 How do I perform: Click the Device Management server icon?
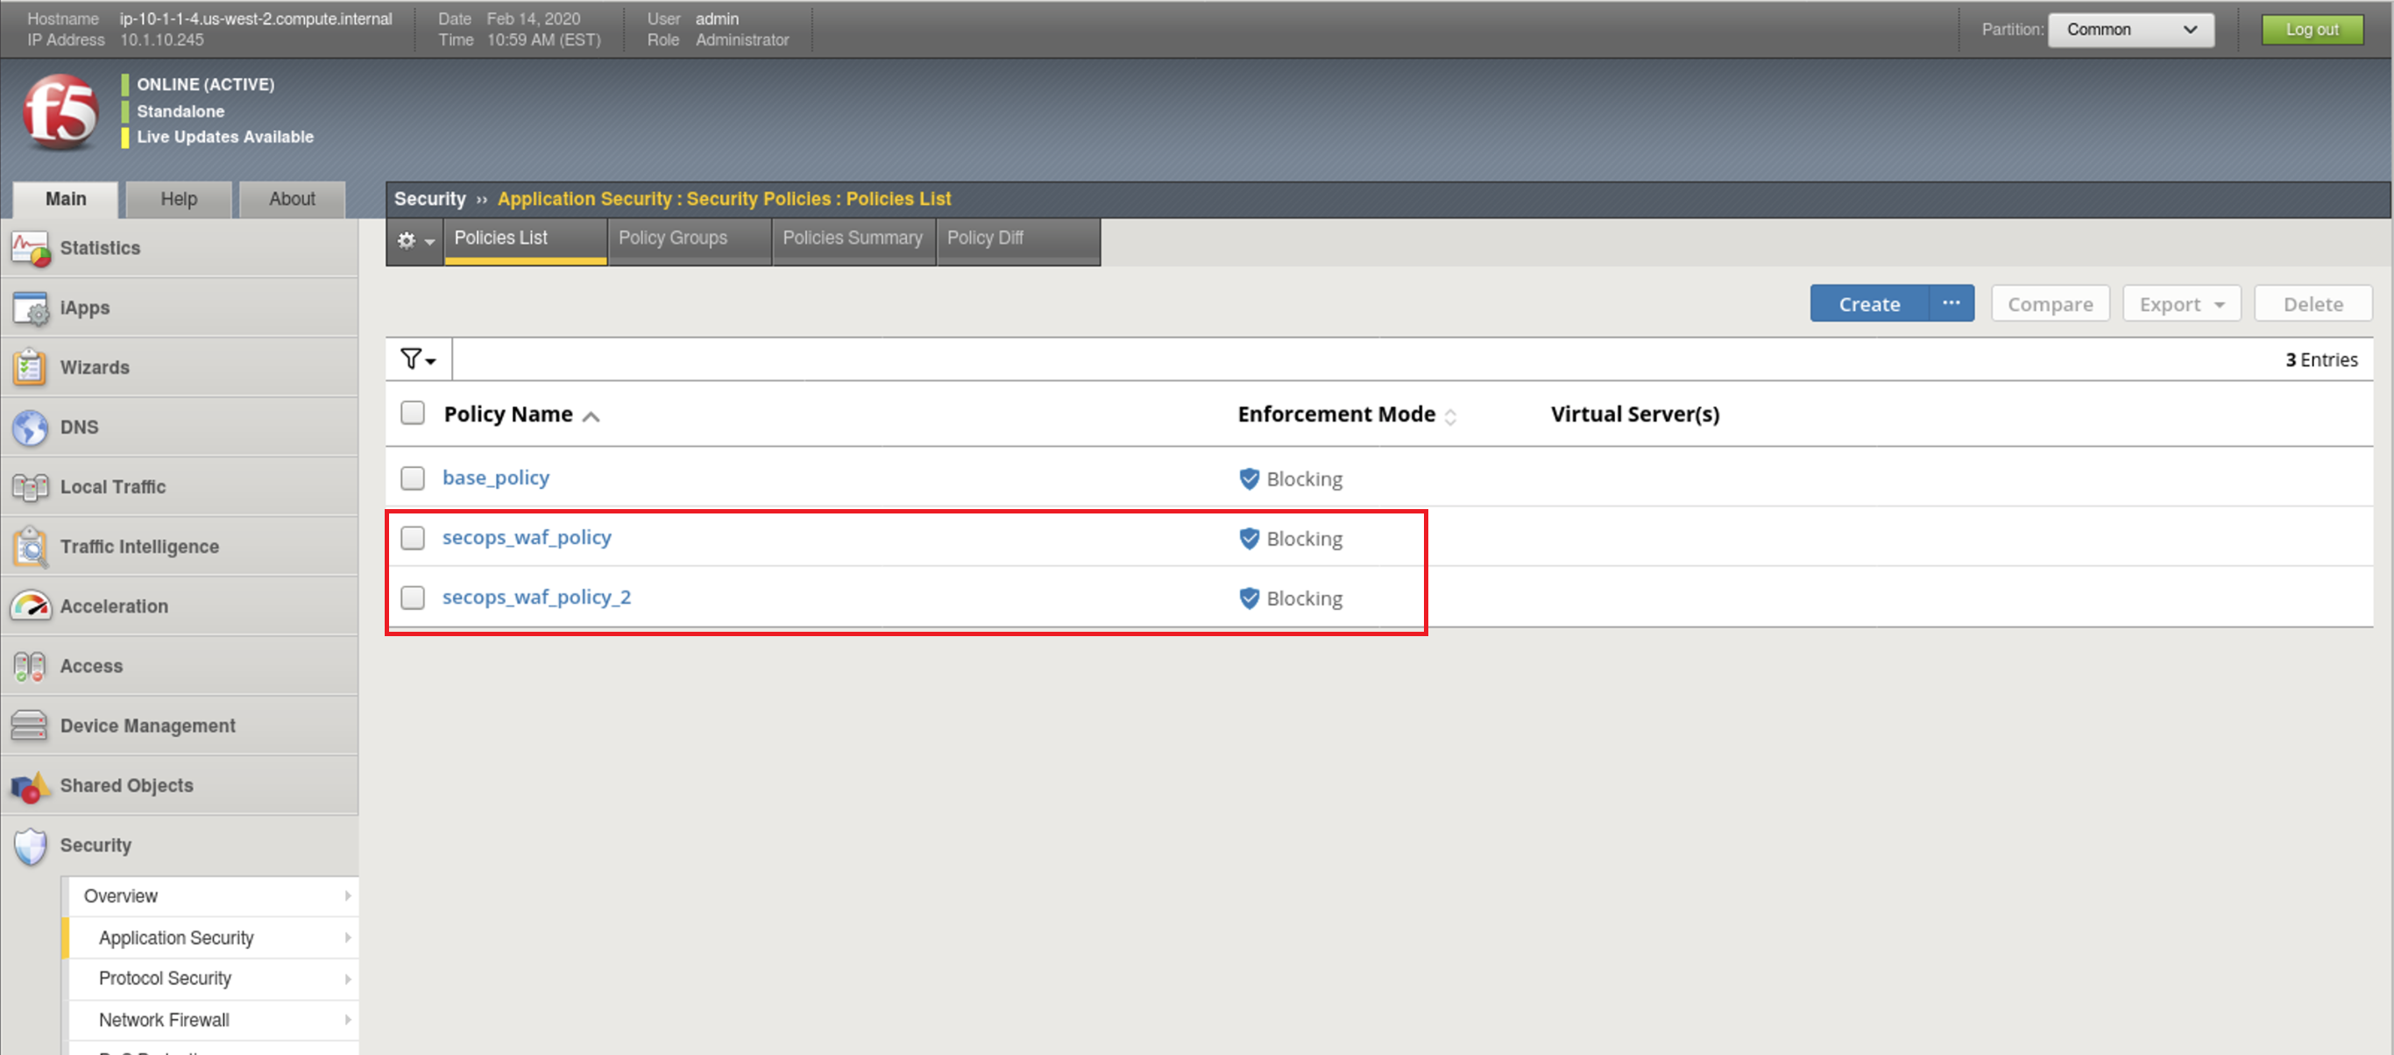30,726
